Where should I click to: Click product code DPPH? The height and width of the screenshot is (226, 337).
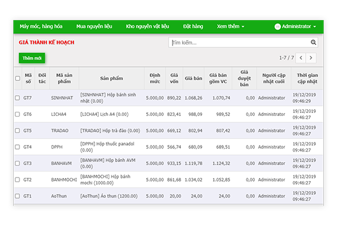57,147
